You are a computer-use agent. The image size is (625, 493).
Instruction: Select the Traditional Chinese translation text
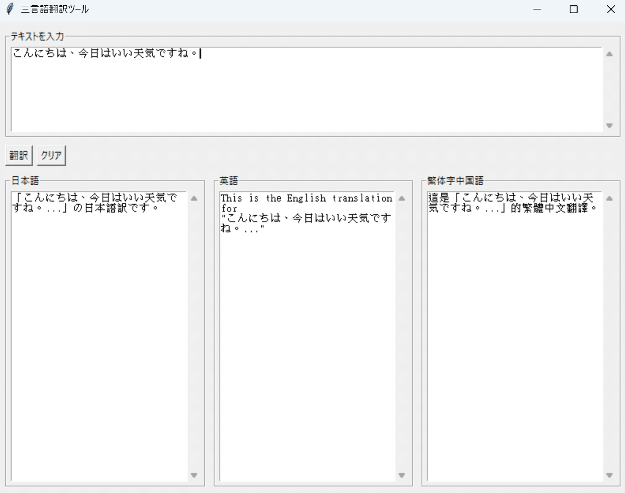(x=513, y=203)
